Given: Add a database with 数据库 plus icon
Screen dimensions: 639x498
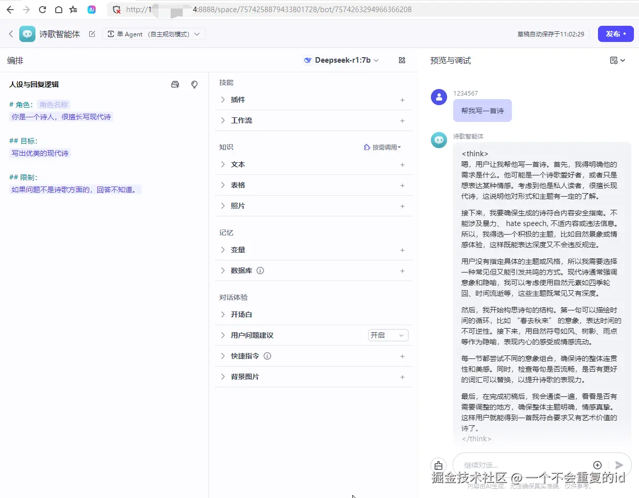Looking at the screenshot, I should [403, 271].
